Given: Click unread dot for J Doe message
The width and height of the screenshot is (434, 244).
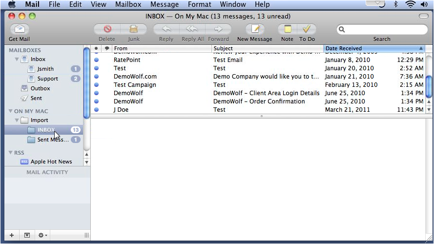Looking at the screenshot, I should (x=96, y=109).
